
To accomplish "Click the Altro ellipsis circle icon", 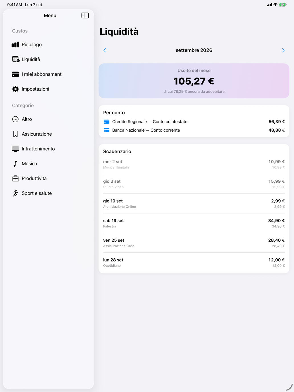I will (15, 119).
